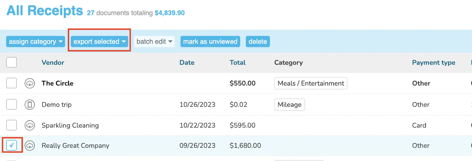
Task: Click the delete button
Action: click(x=258, y=42)
